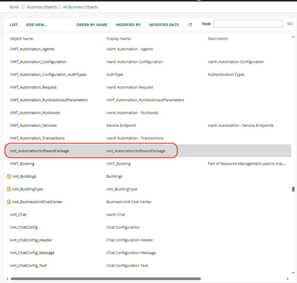Viewport: 297px width, 283px height.
Task: Open the Build breadcrumb link
Action: (x=14, y=7)
